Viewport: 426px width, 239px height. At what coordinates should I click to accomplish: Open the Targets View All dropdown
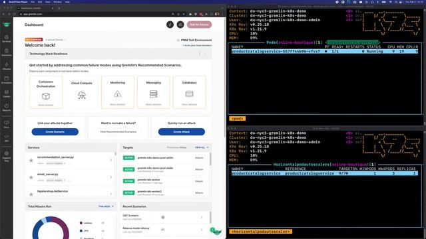(x=202, y=147)
